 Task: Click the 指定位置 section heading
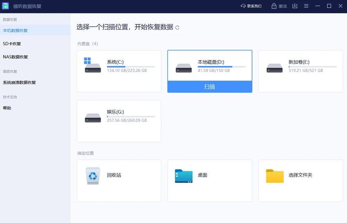[x=86, y=153]
